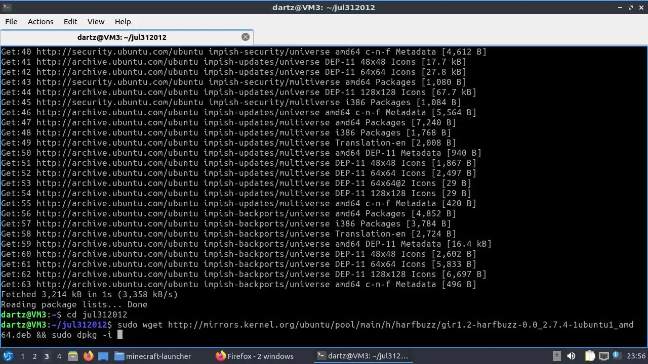648x364 pixels.
Task: Switch to virtual desktop 1
Action: coord(22,356)
